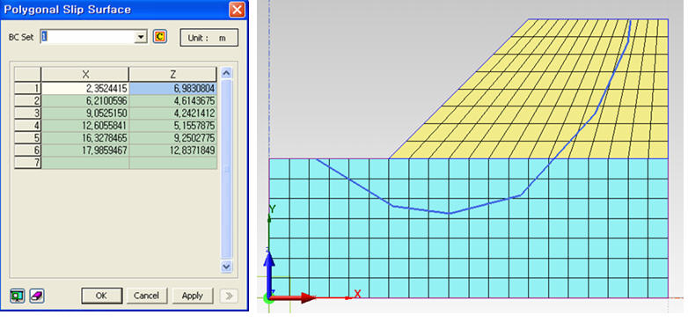This screenshot has width=688, height=322.
Task: Open the BC Set dropdown arrow
Action: coord(141,37)
